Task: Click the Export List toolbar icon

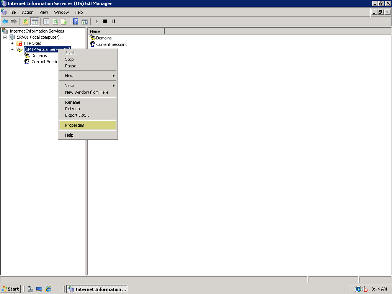Action: (64, 21)
